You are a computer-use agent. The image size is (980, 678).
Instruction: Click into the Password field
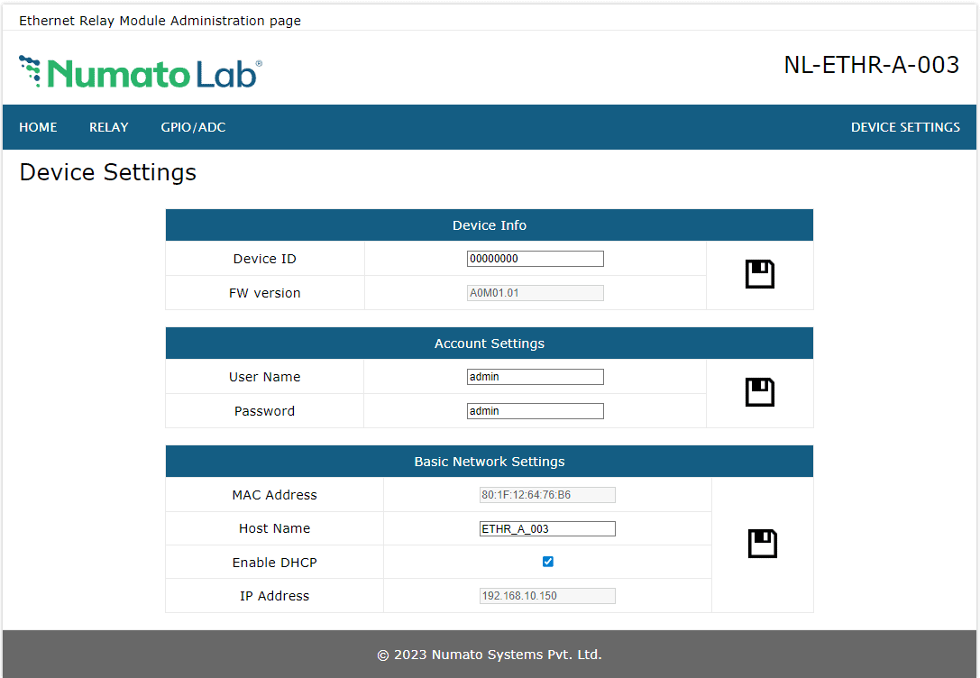535,411
